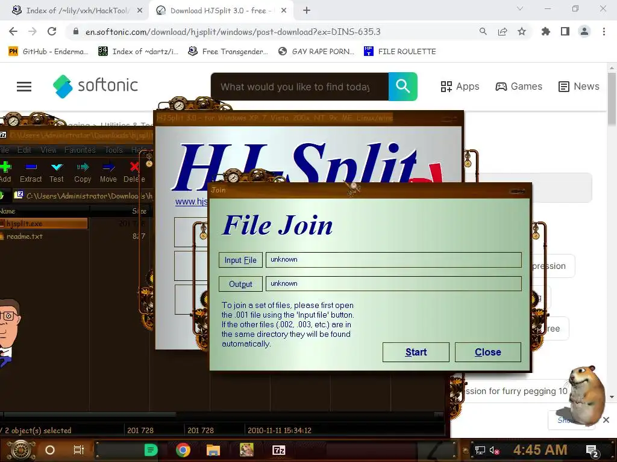Click the Add icon in 7-Zip toolbar
This screenshot has height=462, width=617.
coord(5,172)
